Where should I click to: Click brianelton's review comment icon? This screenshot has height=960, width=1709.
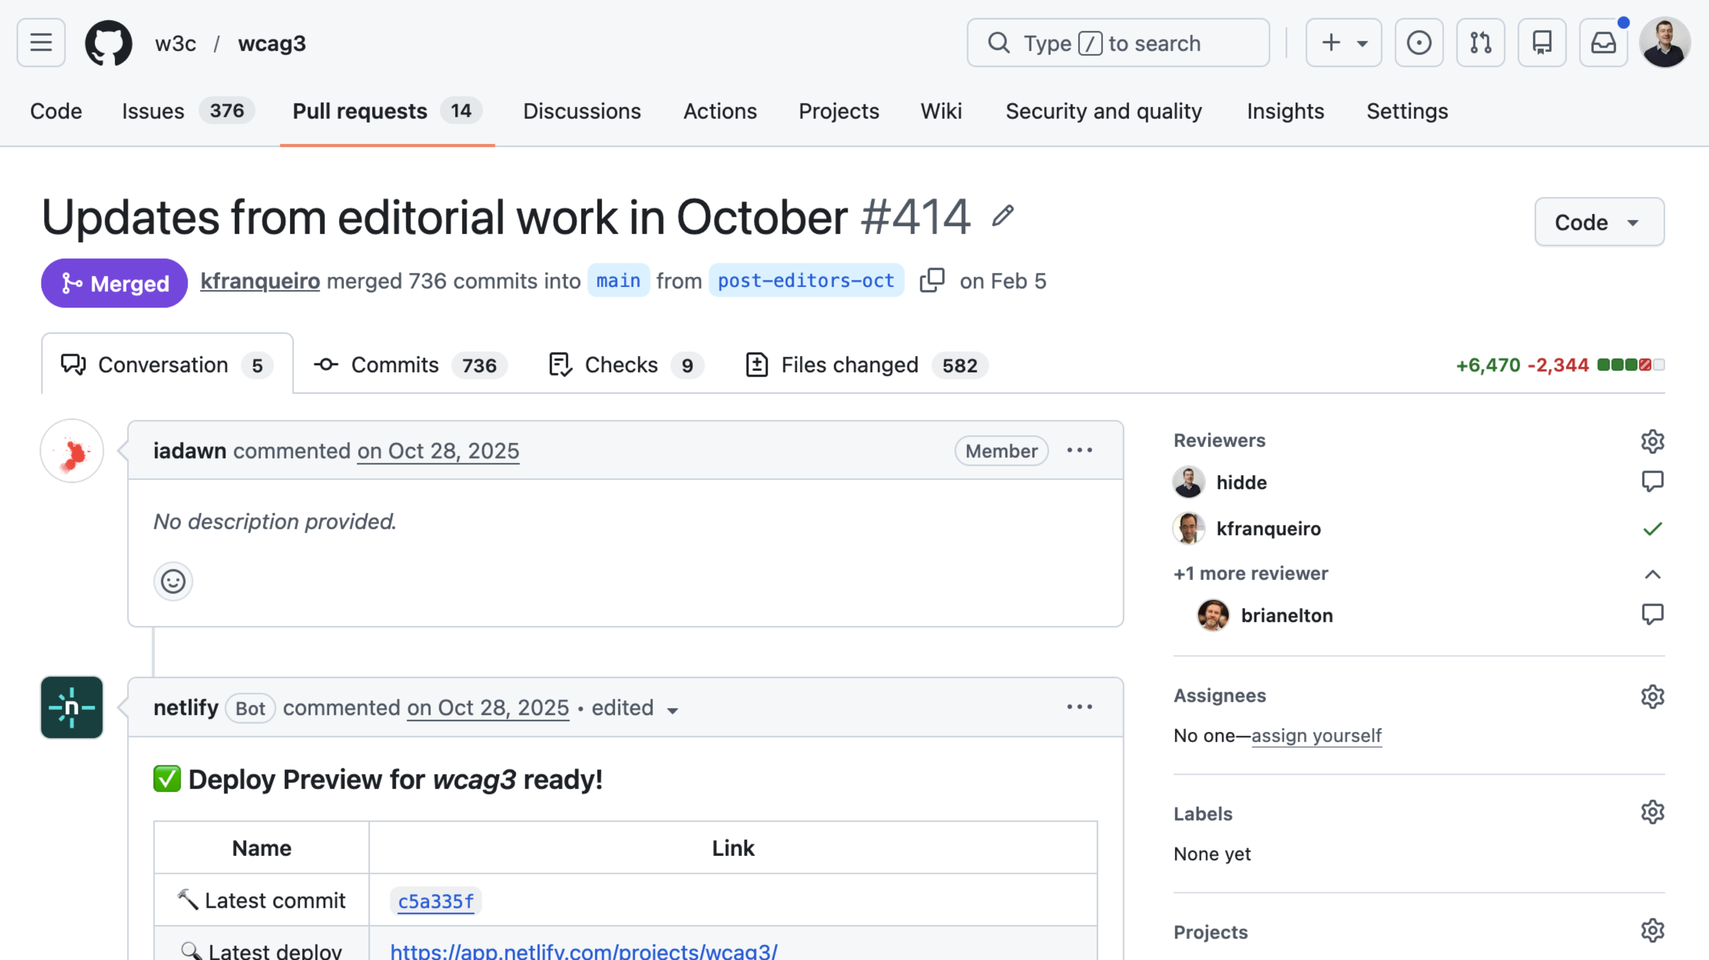point(1652,614)
